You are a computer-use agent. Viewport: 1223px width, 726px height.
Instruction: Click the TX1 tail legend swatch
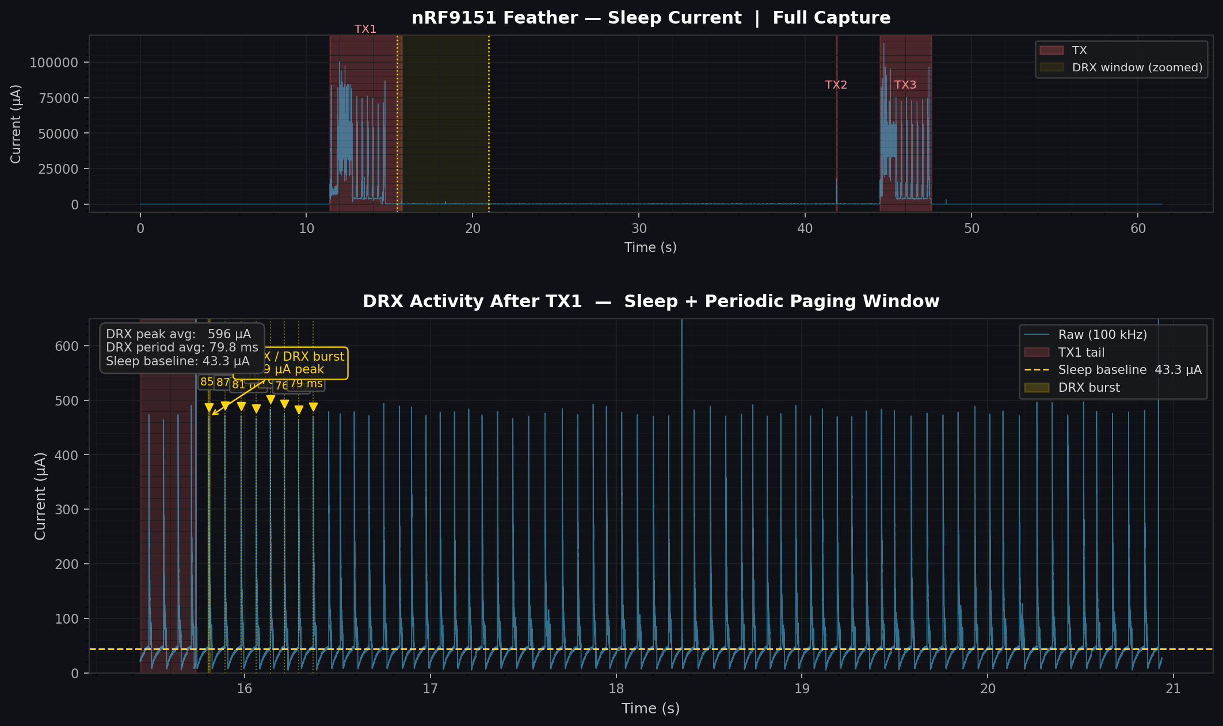coord(1037,353)
